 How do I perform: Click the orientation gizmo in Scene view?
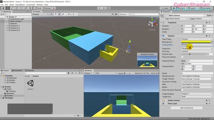click(152, 23)
